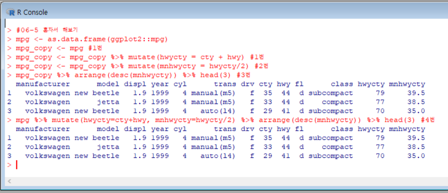Click the "R Console" window title
The width and height of the screenshot is (448, 193).
(32, 12)
